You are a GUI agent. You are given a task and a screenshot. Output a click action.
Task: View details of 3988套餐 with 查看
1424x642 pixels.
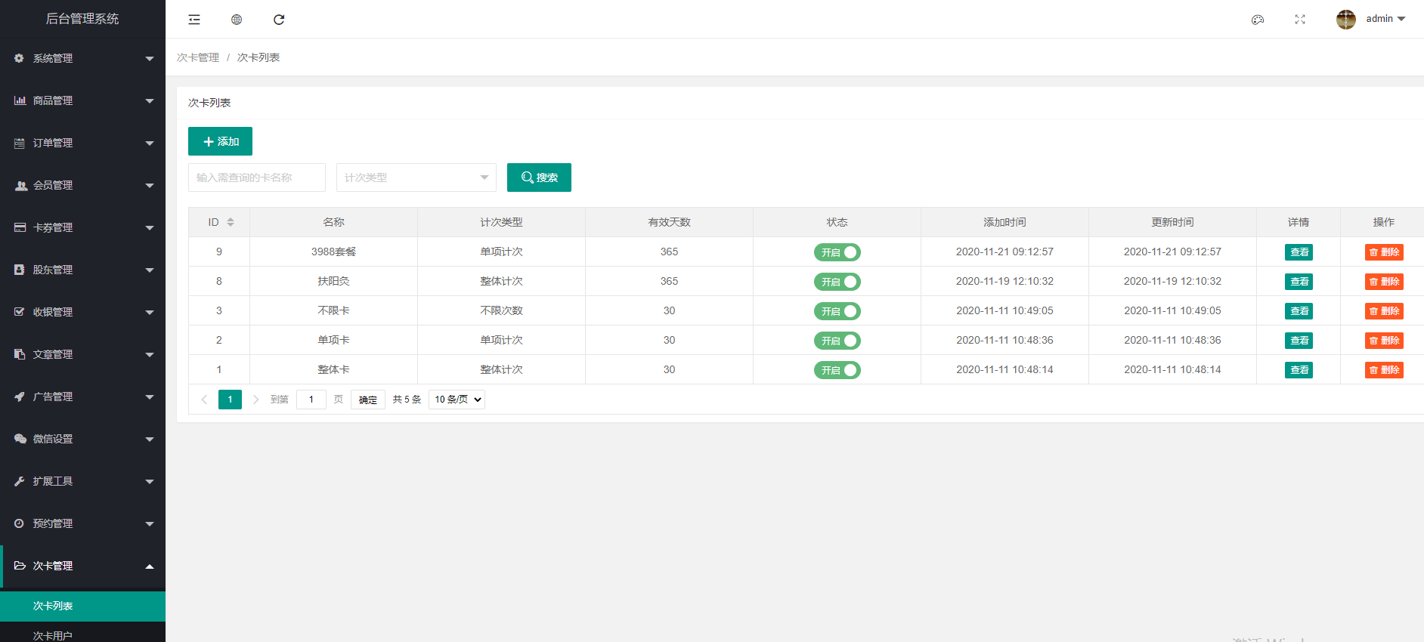point(1299,252)
